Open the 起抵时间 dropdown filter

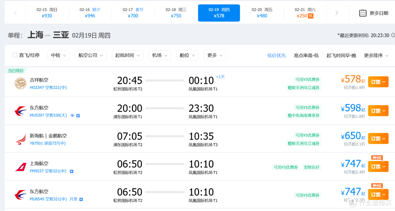click(x=128, y=55)
